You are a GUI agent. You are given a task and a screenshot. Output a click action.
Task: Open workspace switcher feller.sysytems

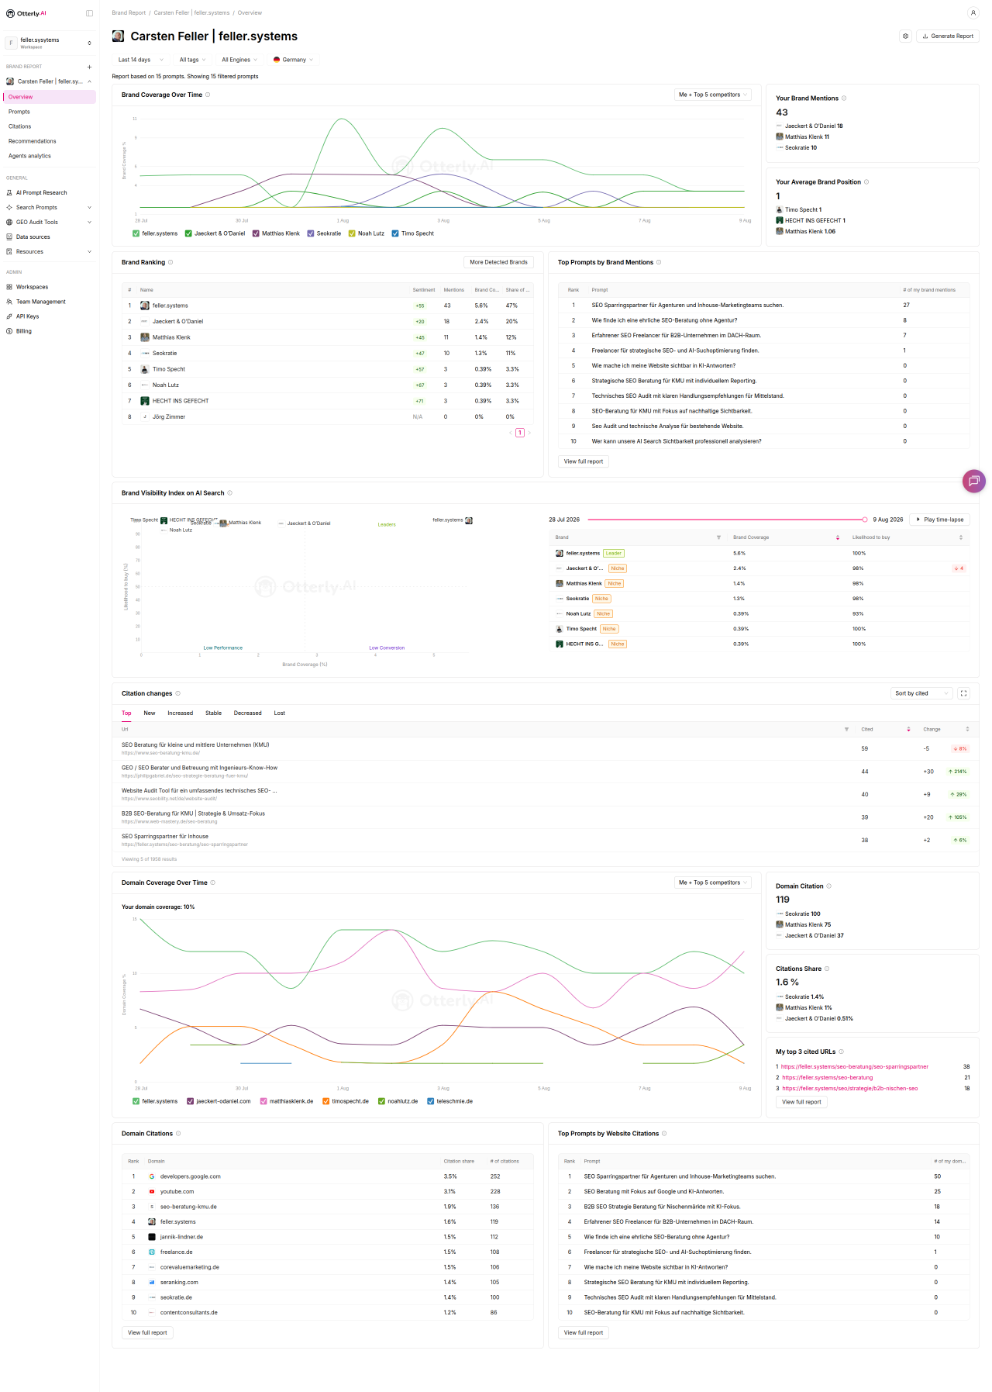[50, 43]
